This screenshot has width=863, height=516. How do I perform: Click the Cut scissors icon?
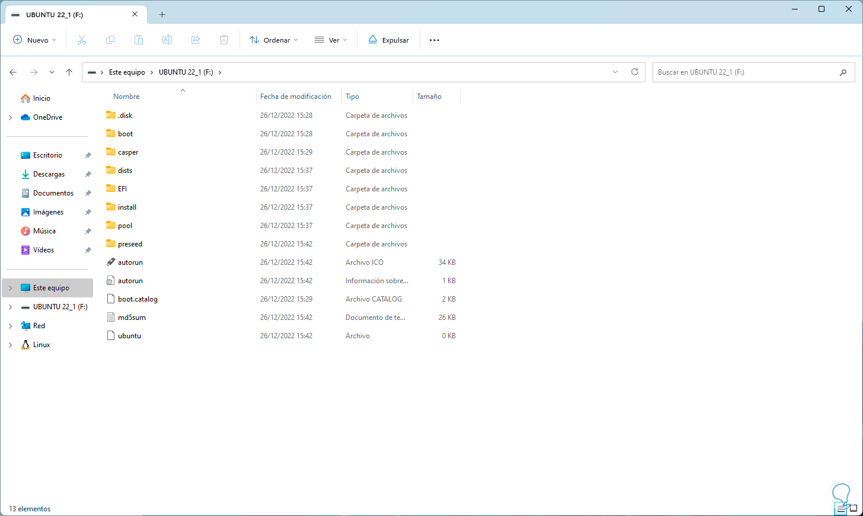click(82, 40)
